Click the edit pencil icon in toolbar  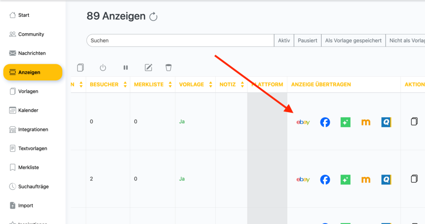tap(148, 67)
